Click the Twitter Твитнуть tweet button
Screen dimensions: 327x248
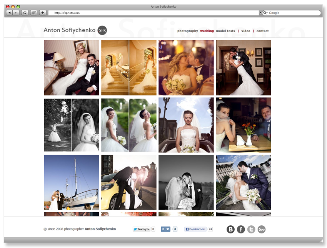click(142, 229)
